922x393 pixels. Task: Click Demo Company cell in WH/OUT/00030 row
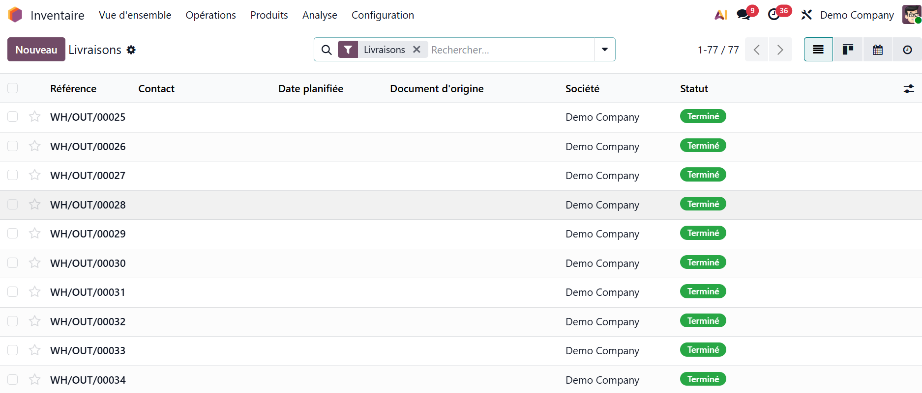[x=602, y=263]
